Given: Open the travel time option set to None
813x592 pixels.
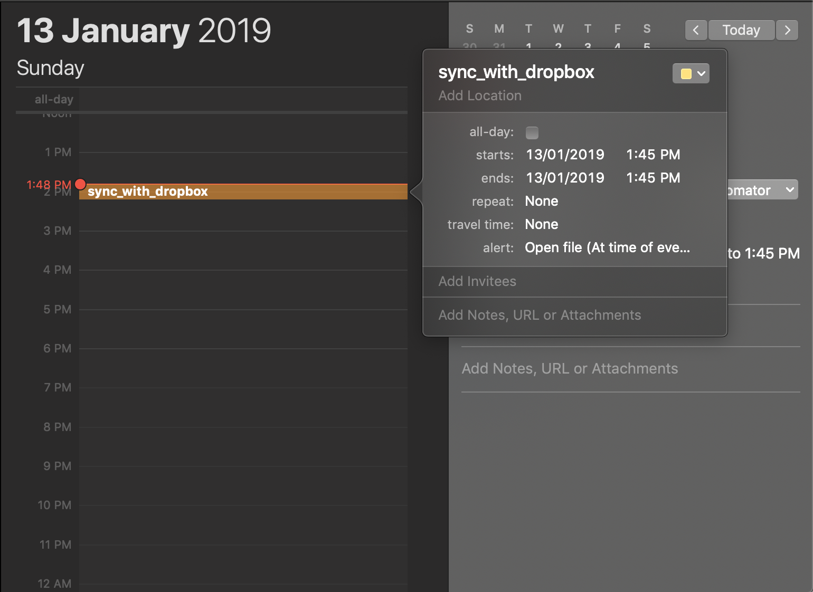Looking at the screenshot, I should point(542,224).
